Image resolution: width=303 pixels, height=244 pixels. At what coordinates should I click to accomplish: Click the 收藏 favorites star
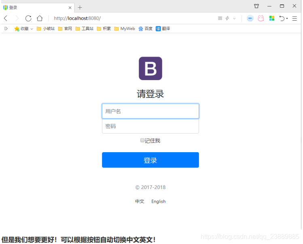pyautogui.click(x=17, y=29)
